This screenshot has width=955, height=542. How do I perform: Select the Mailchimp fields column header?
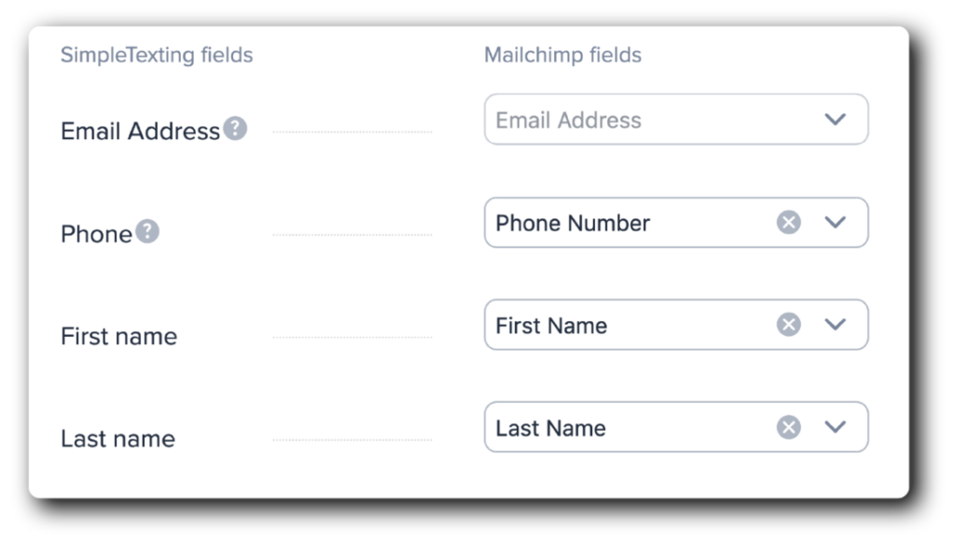coord(561,55)
